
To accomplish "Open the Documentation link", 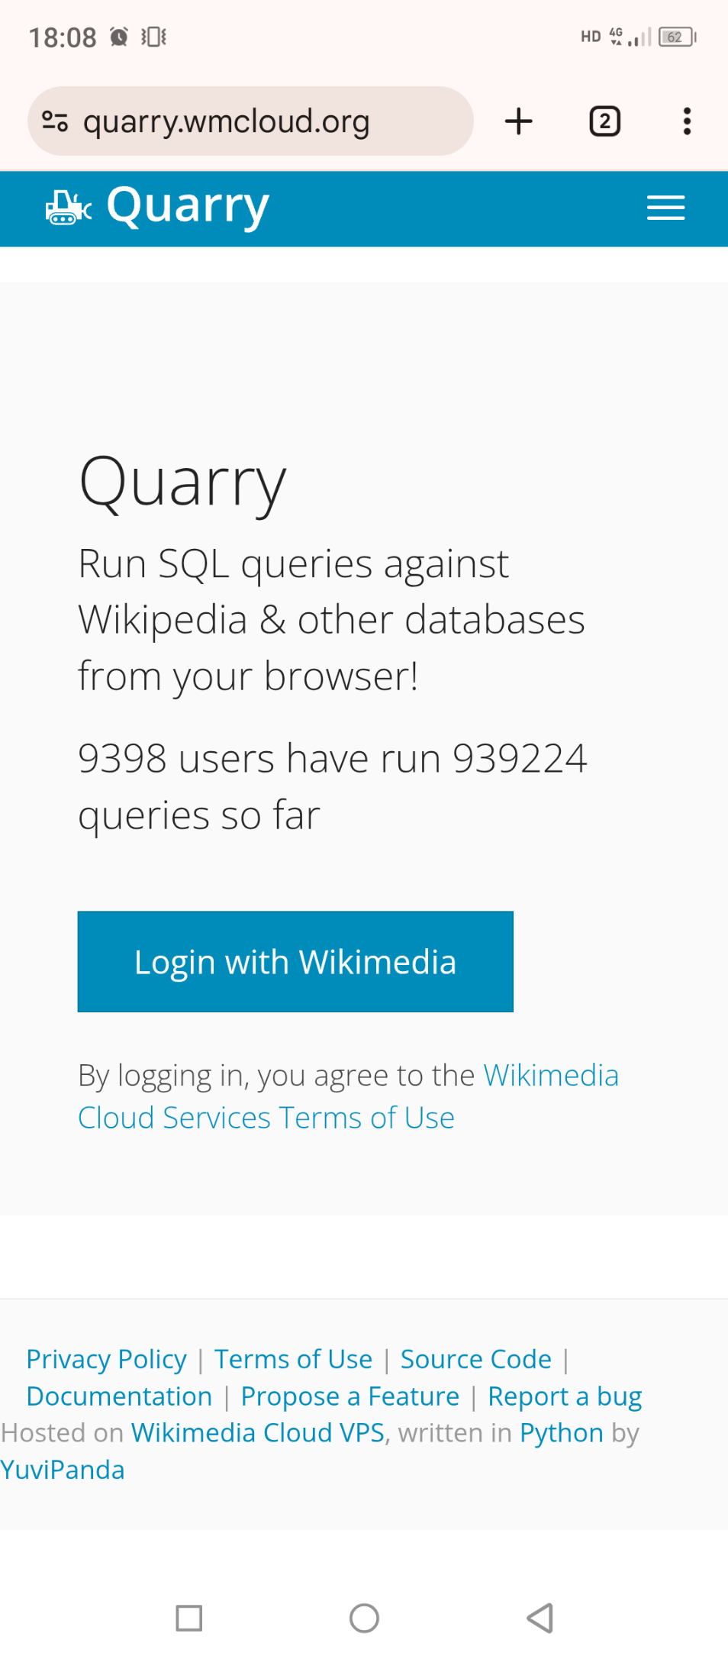I will coord(119,1396).
